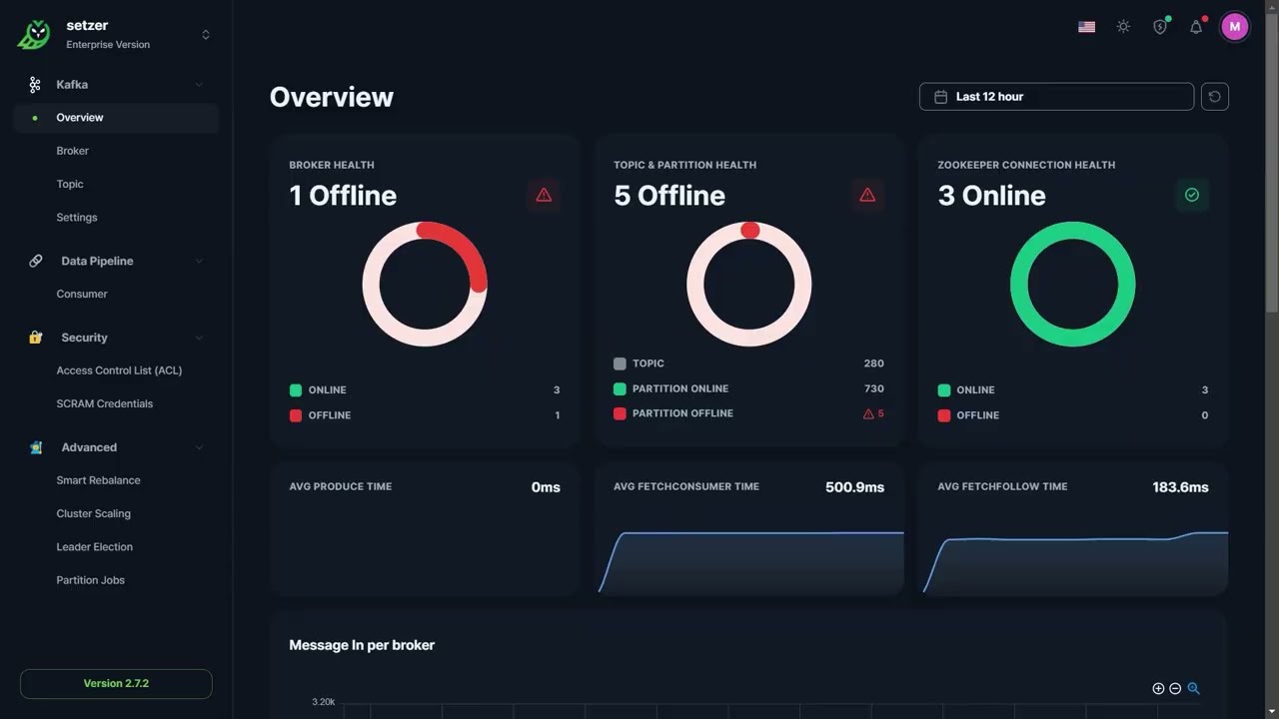This screenshot has width=1279, height=719.
Task: Click Zookeeper ONLINE green swatch
Action: pos(944,390)
